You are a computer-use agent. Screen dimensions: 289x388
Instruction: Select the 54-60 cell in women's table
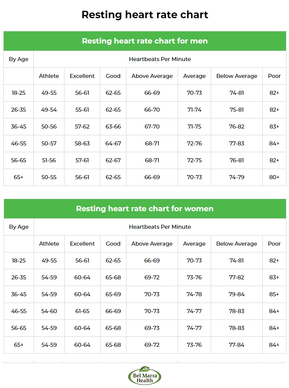pyautogui.click(x=49, y=311)
